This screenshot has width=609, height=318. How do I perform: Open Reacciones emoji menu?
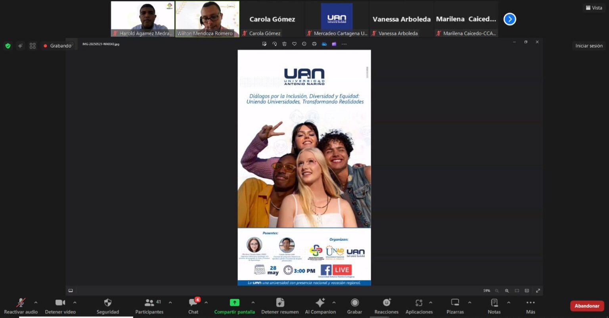coord(386,303)
